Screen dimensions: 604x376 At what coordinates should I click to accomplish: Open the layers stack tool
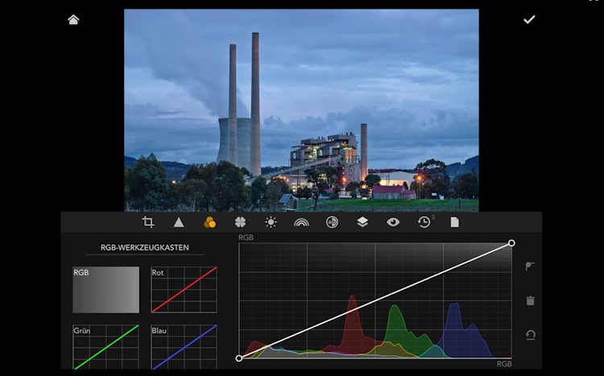coord(362,223)
